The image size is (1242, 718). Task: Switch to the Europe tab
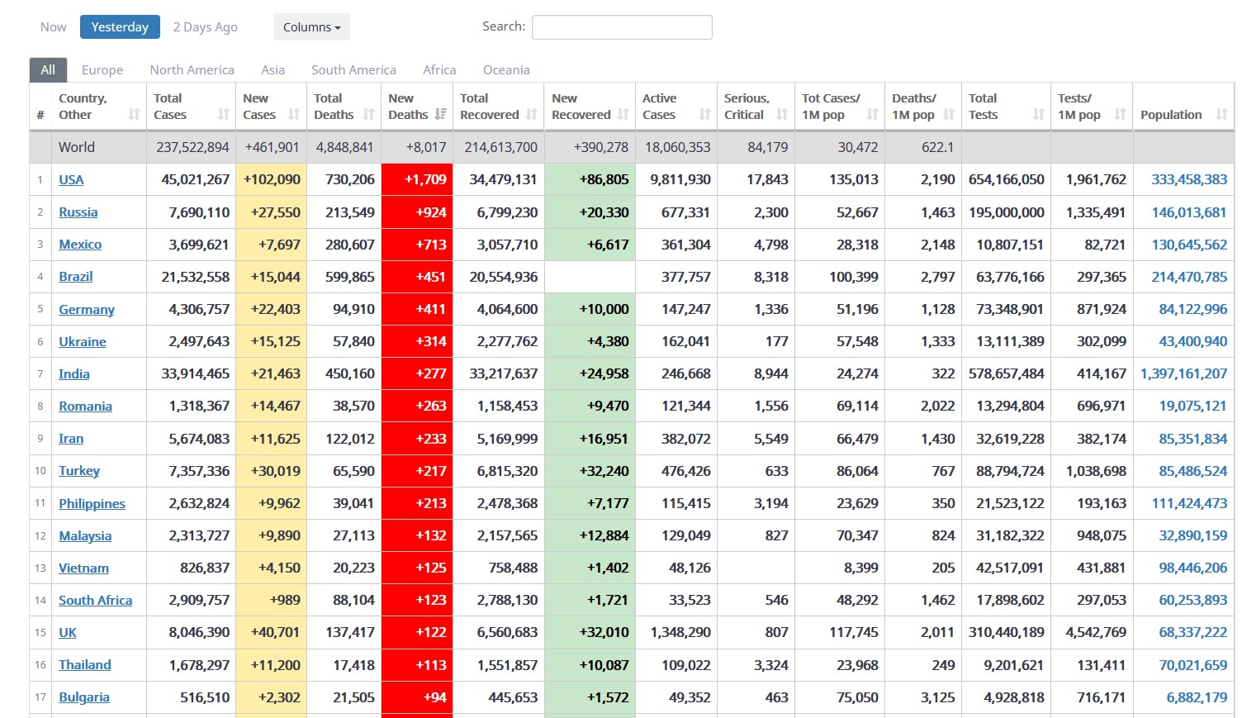click(102, 70)
